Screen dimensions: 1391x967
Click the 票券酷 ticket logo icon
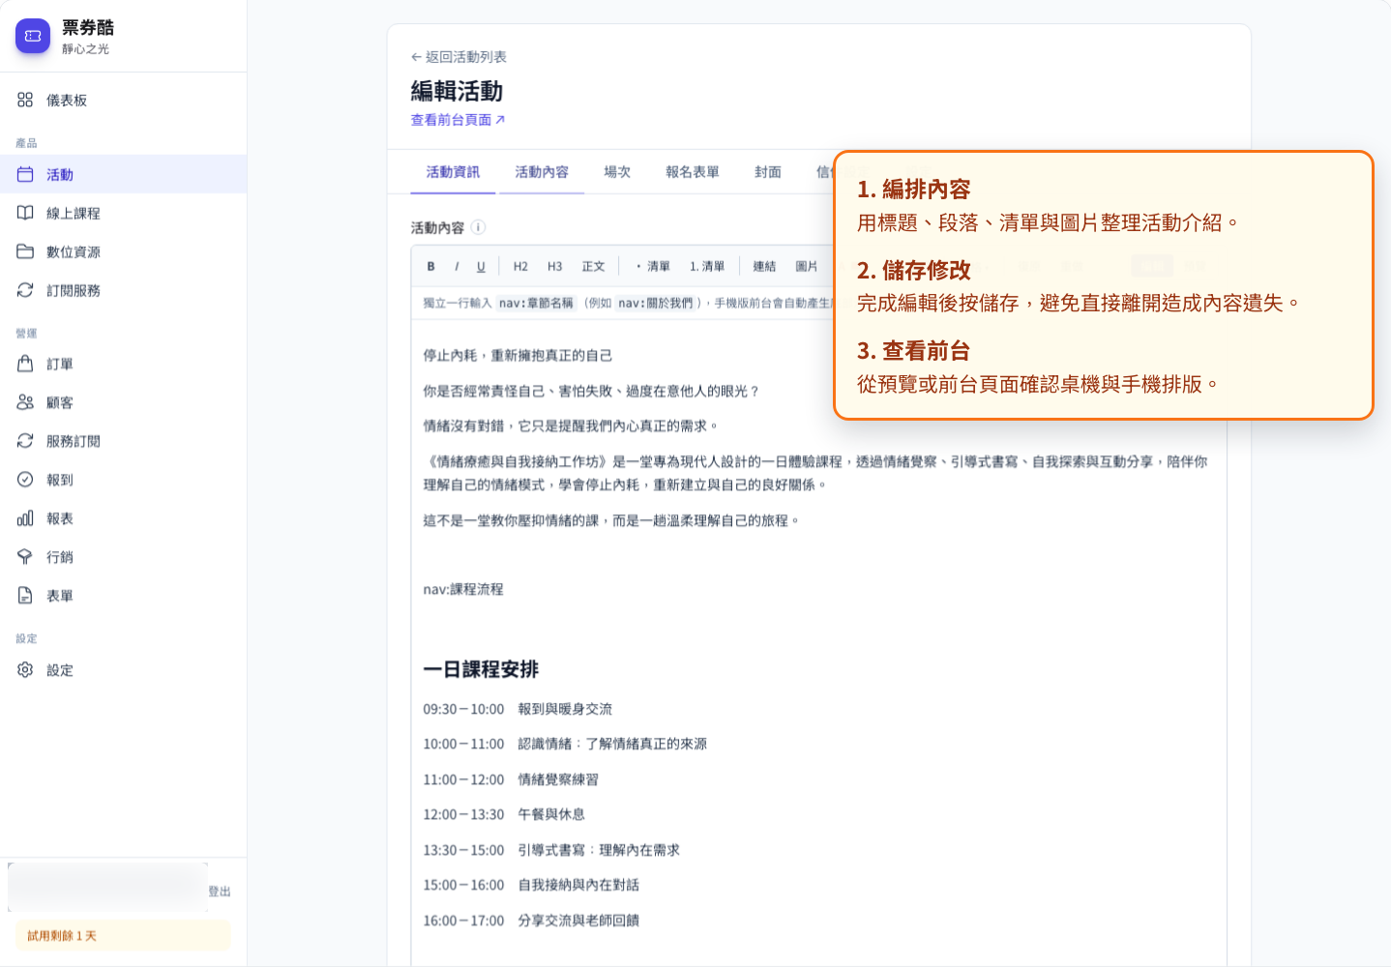33,36
